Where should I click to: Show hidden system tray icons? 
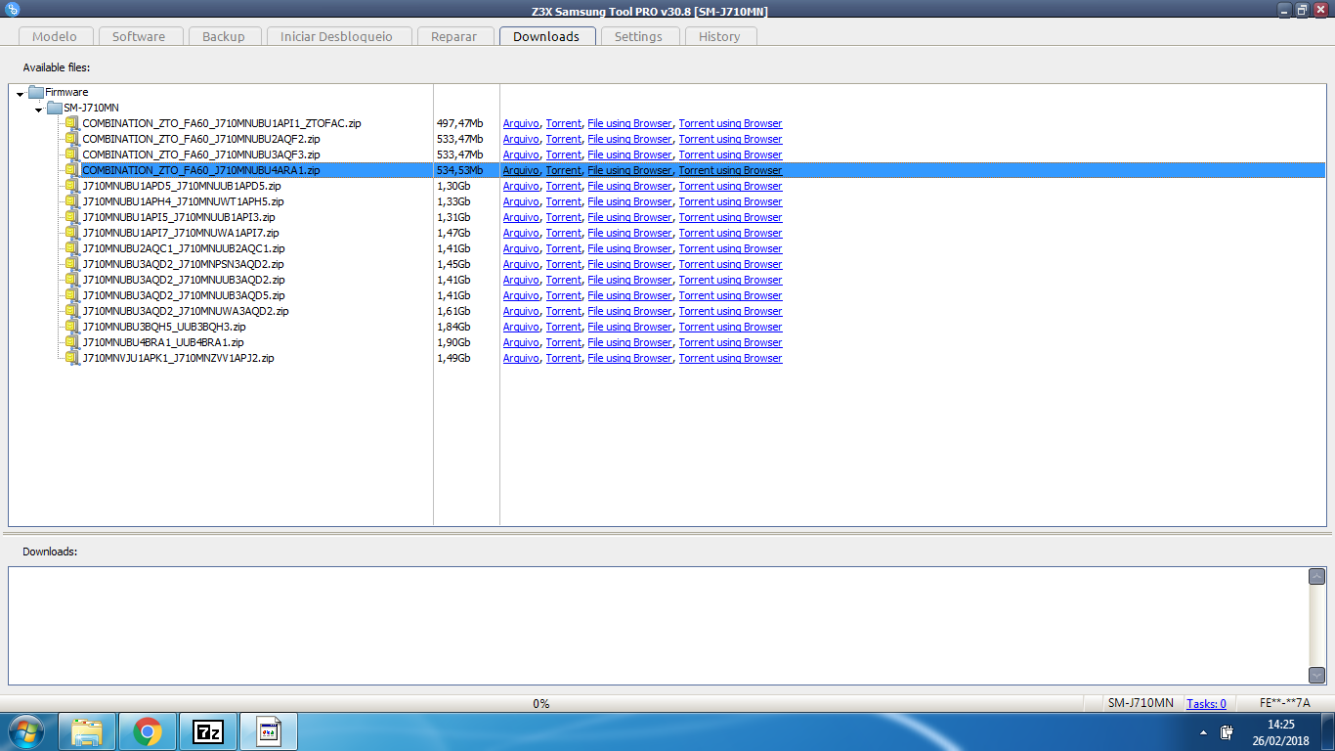coord(1203,731)
